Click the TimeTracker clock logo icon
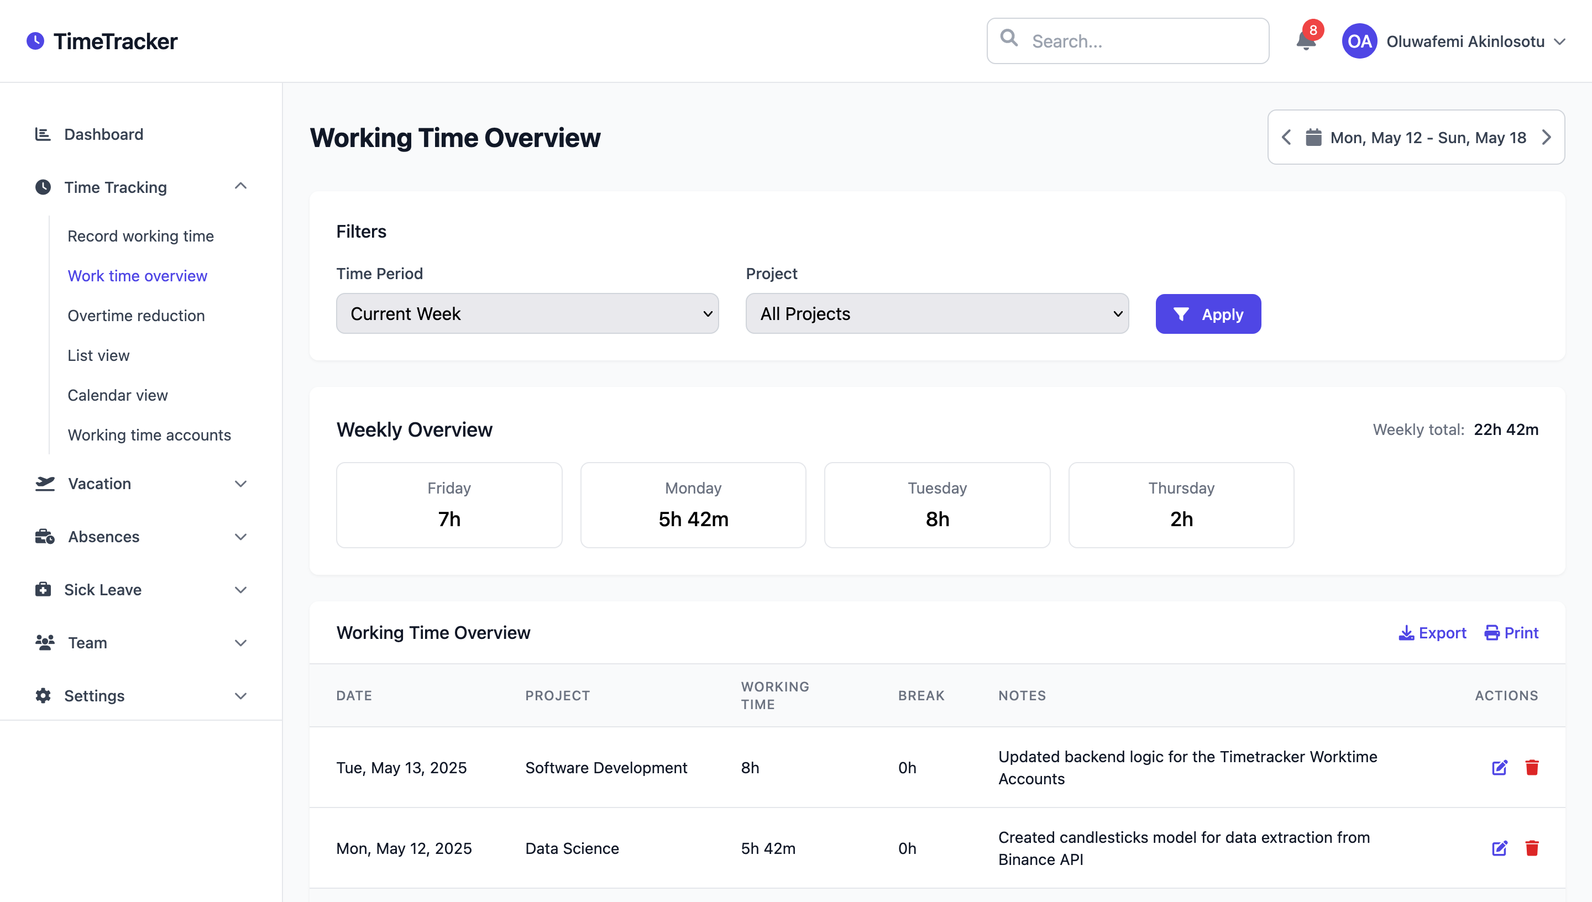 click(35, 41)
